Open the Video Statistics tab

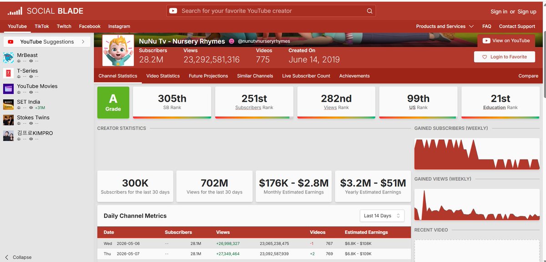[163, 76]
